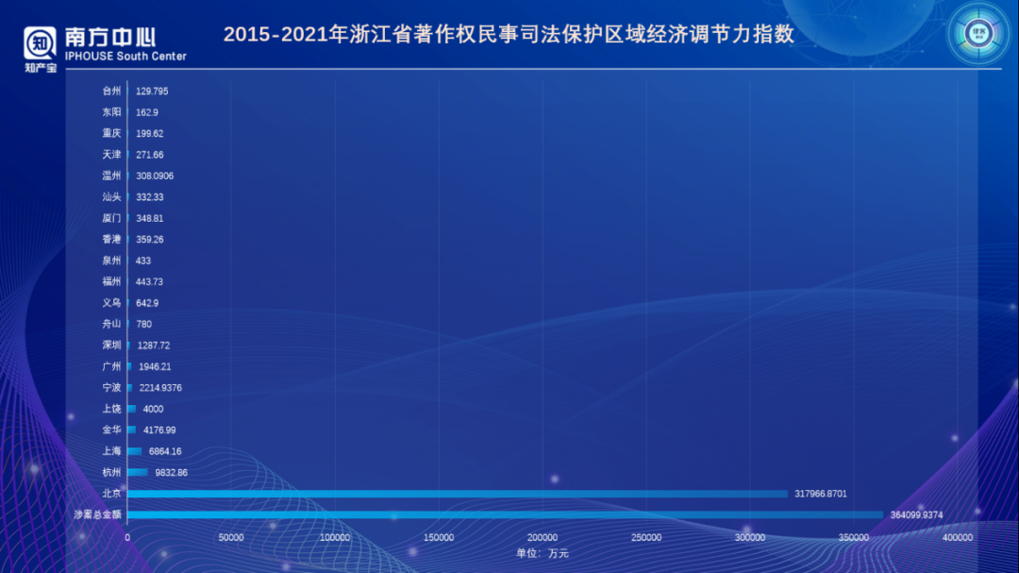Select the 642.9 data value
This screenshot has height=573, width=1019.
[147, 303]
